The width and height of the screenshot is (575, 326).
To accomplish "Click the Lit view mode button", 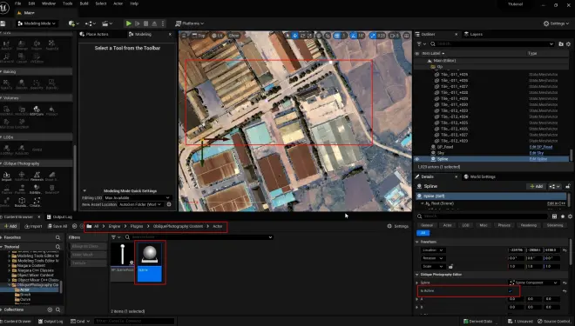I will [218, 36].
